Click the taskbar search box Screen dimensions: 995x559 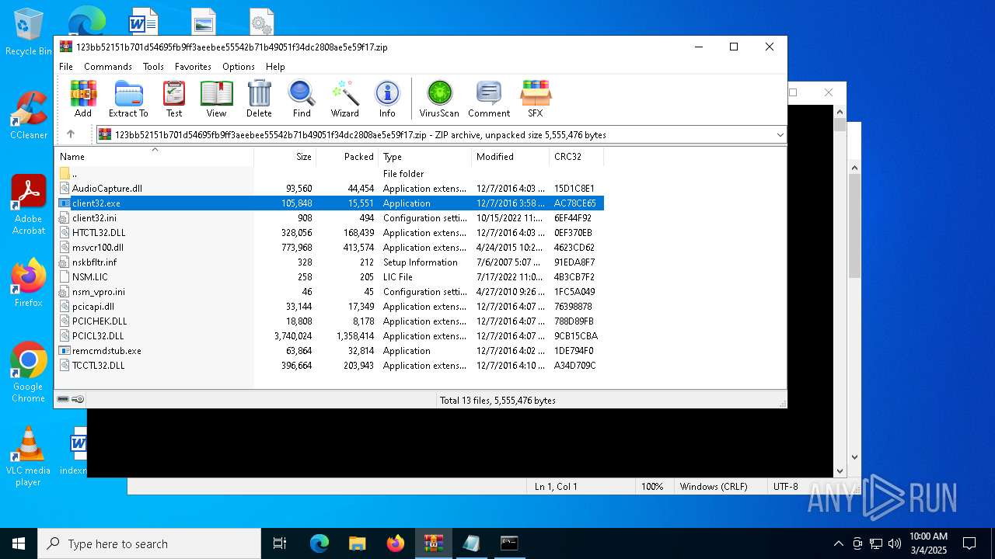coord(149,543)
